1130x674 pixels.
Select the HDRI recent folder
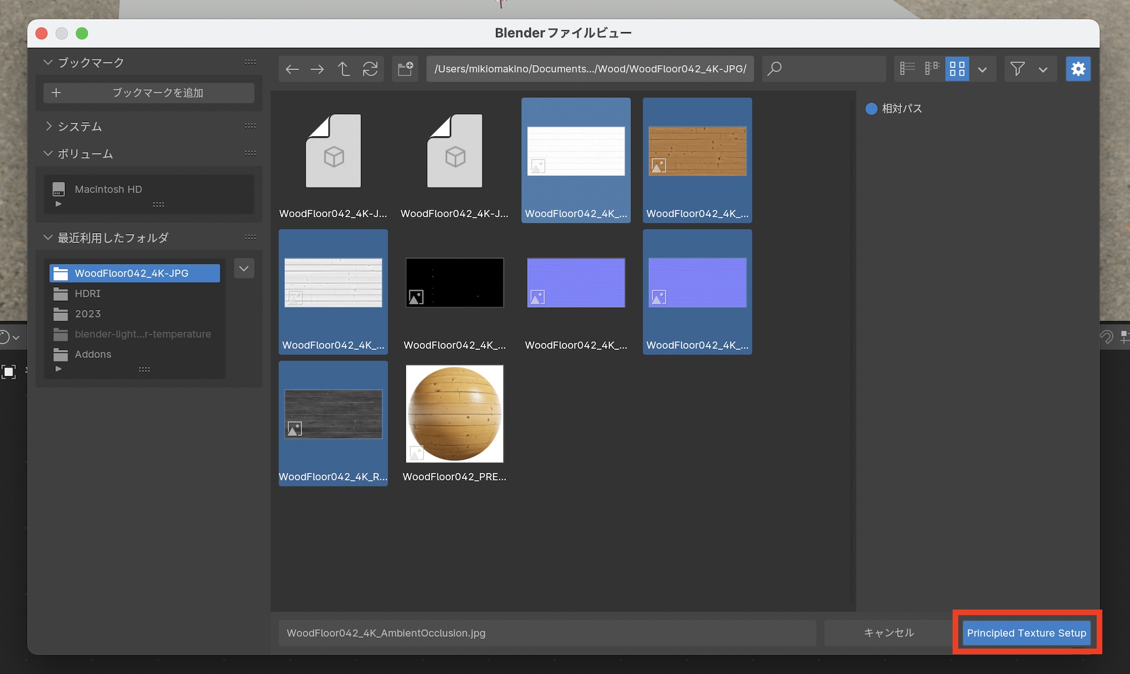pos(88,293)
